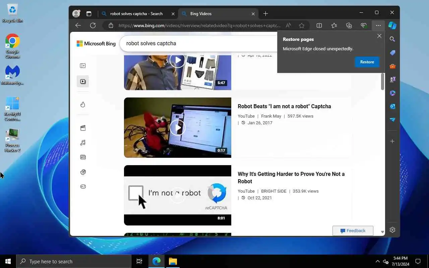Click the page vertical scrollbar thumb
The image size is (429, 268).
pyautogui.click(x=382, y=81)
